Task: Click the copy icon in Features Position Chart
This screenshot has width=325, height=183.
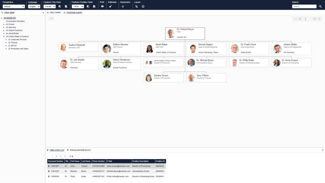Action: click(88, 6)
